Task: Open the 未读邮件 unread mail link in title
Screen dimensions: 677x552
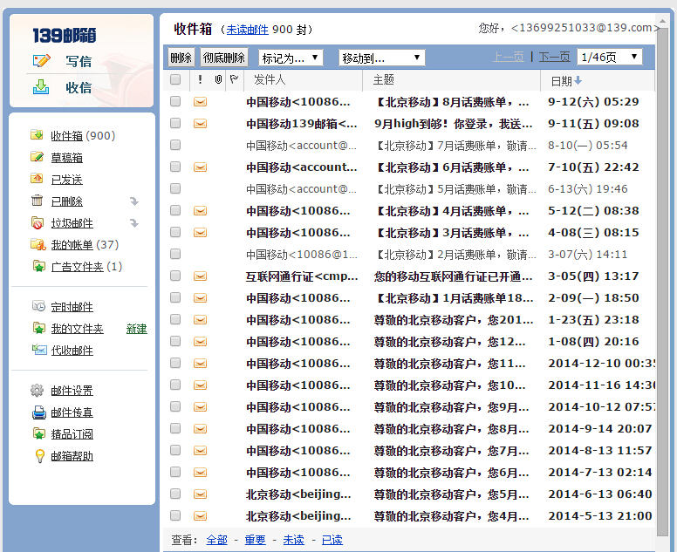Action: point(248,30)
